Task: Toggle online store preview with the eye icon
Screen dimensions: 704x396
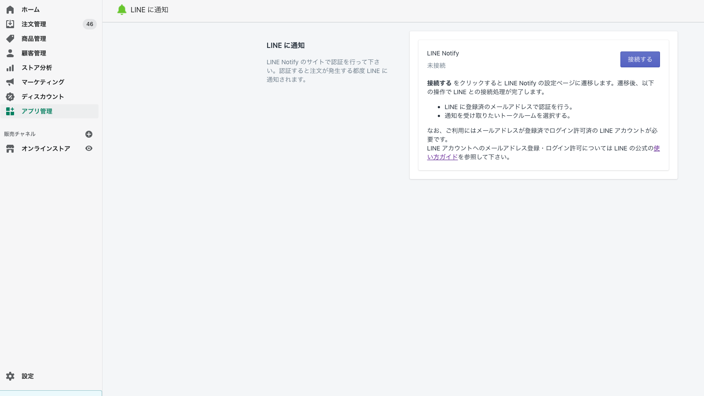Action: pos(89,149)
